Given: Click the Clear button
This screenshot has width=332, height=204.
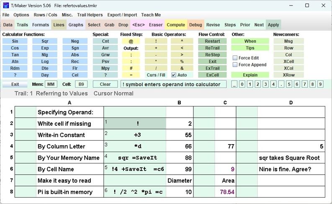Looking at the screenshot, I should 105,84.
